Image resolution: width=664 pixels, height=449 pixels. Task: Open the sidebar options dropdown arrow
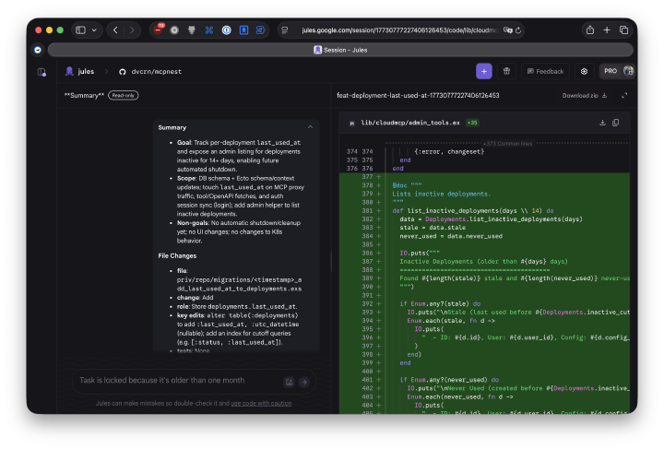[x=94, y=30]
